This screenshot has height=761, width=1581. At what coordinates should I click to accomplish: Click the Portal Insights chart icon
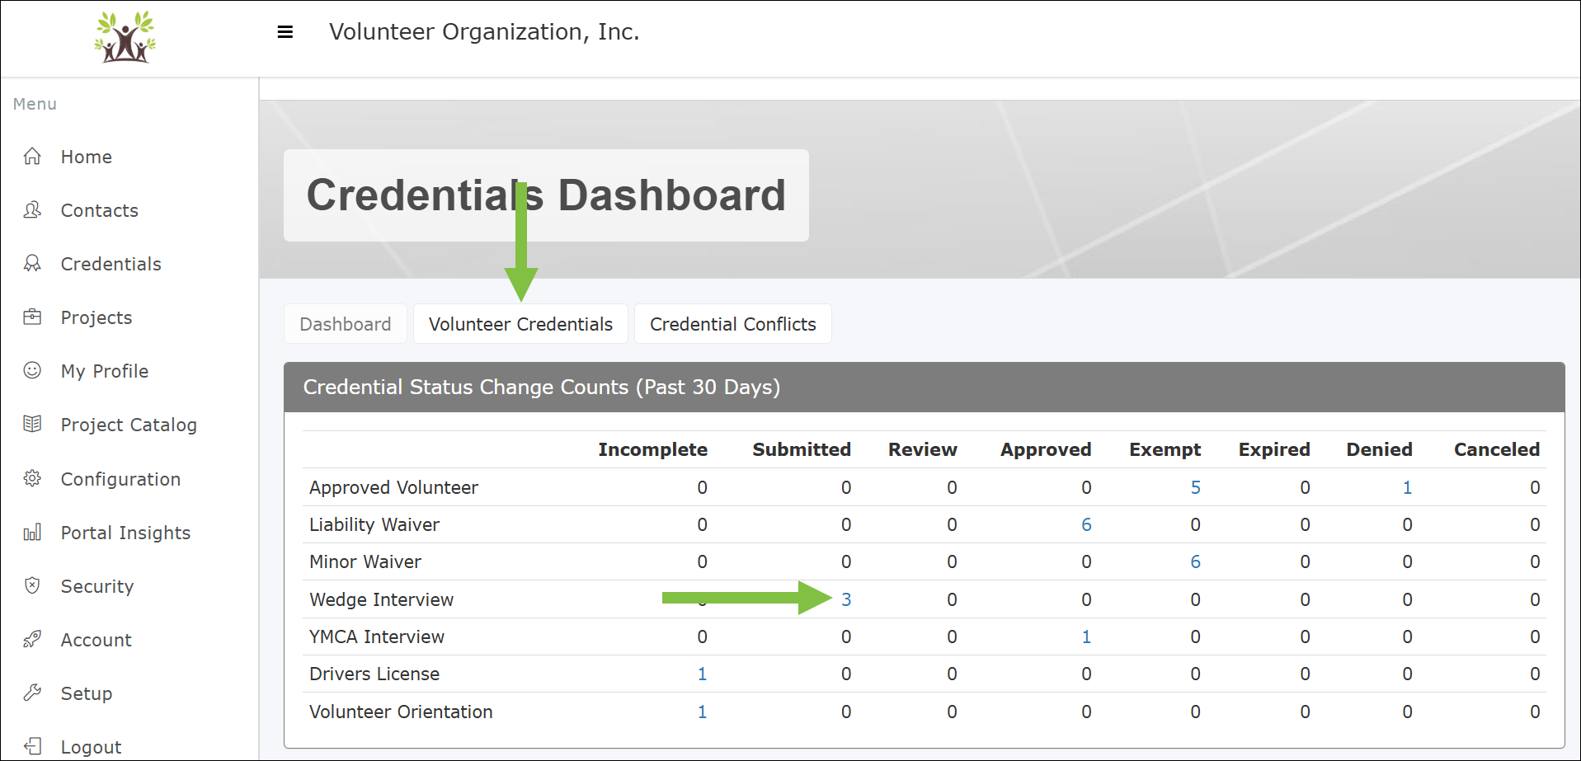[x=32, y=532]
